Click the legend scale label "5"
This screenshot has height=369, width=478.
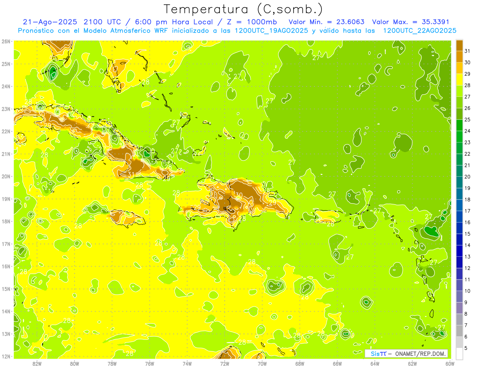466,348
